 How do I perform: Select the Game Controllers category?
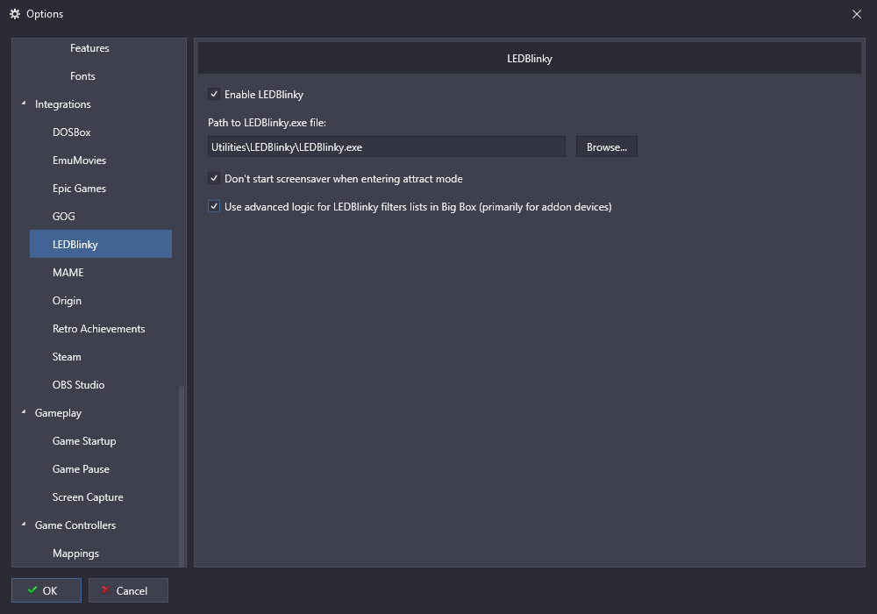[x=75, y=525]
